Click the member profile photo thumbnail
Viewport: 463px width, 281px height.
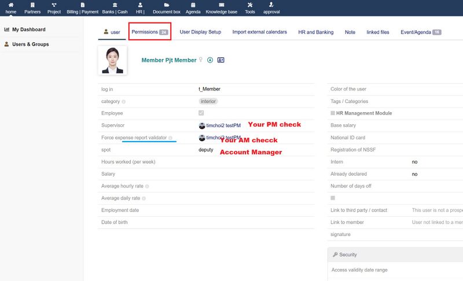click(112, 61)
